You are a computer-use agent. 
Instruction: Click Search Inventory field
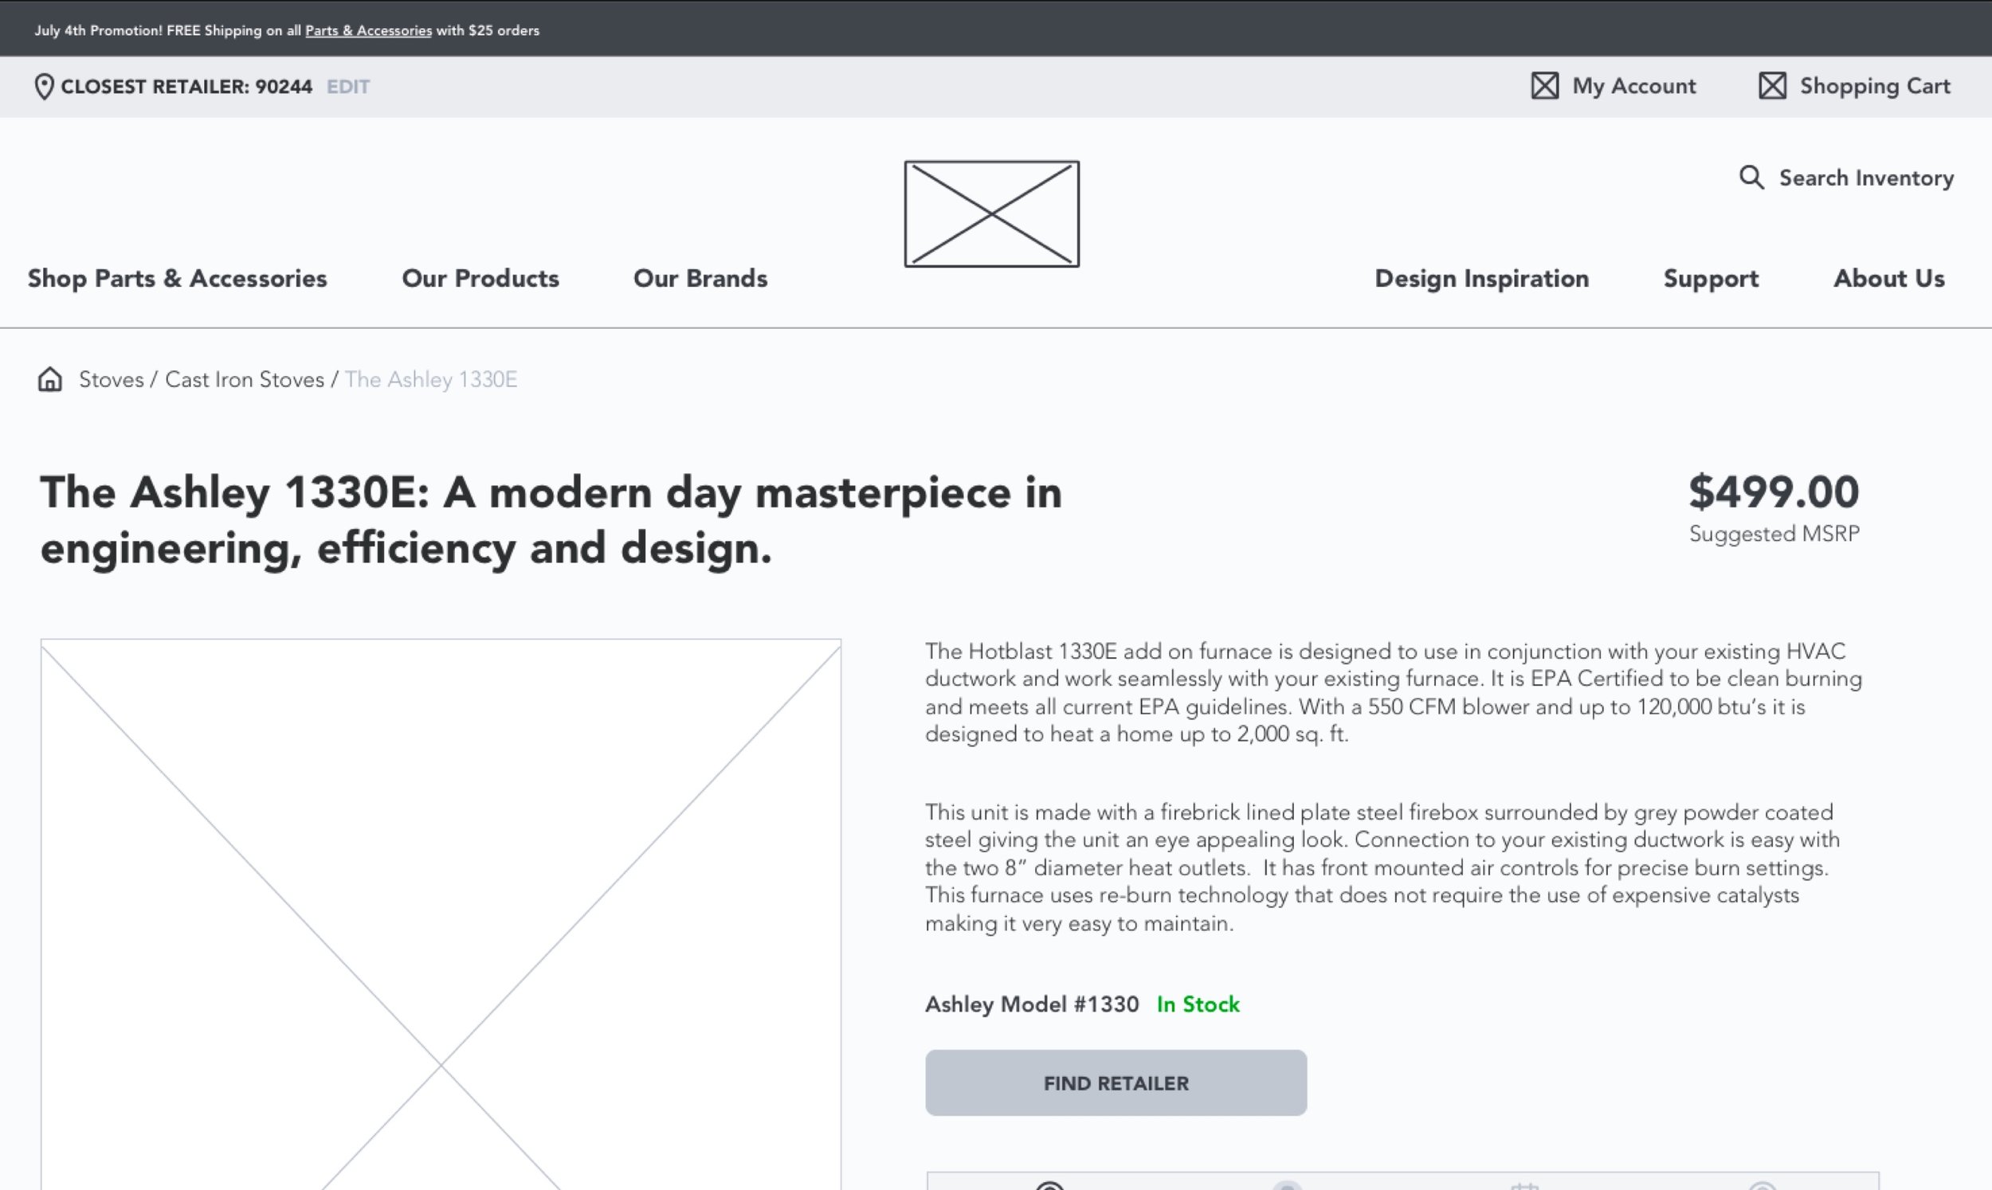click(x=1866, y=178)
